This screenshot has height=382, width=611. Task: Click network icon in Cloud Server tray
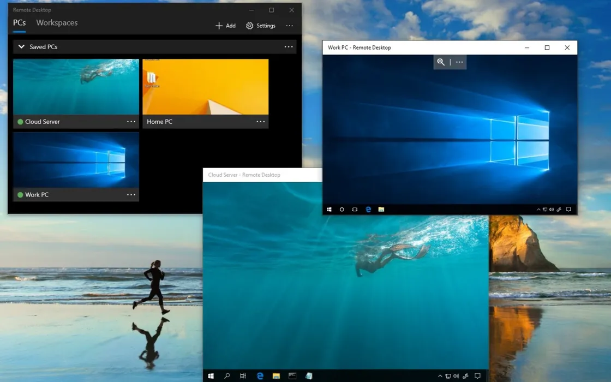(x=448, y=376)
